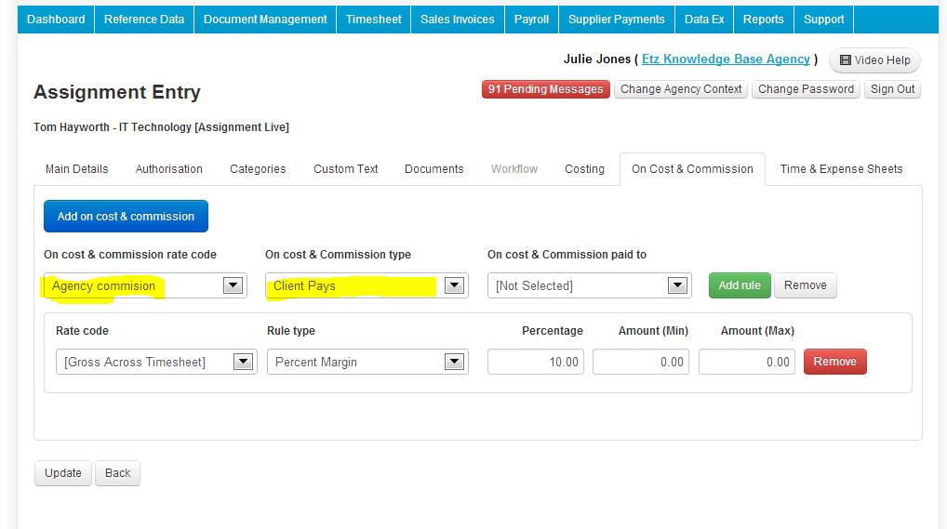Go to the Main Details tab
Image resolution: width=947 pixels, height=529 pixels.
(76, 169)
